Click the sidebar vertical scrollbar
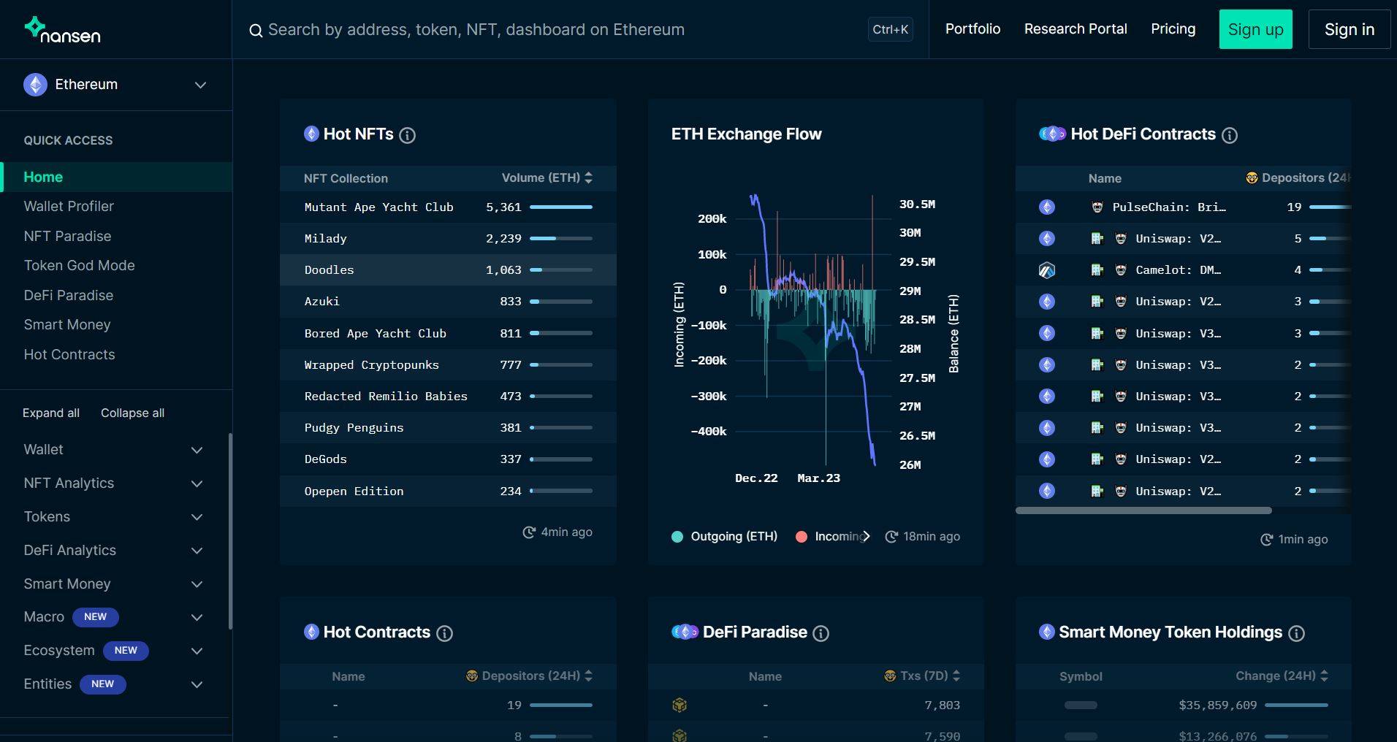1397x742 pixels. (x=230, y=531)
